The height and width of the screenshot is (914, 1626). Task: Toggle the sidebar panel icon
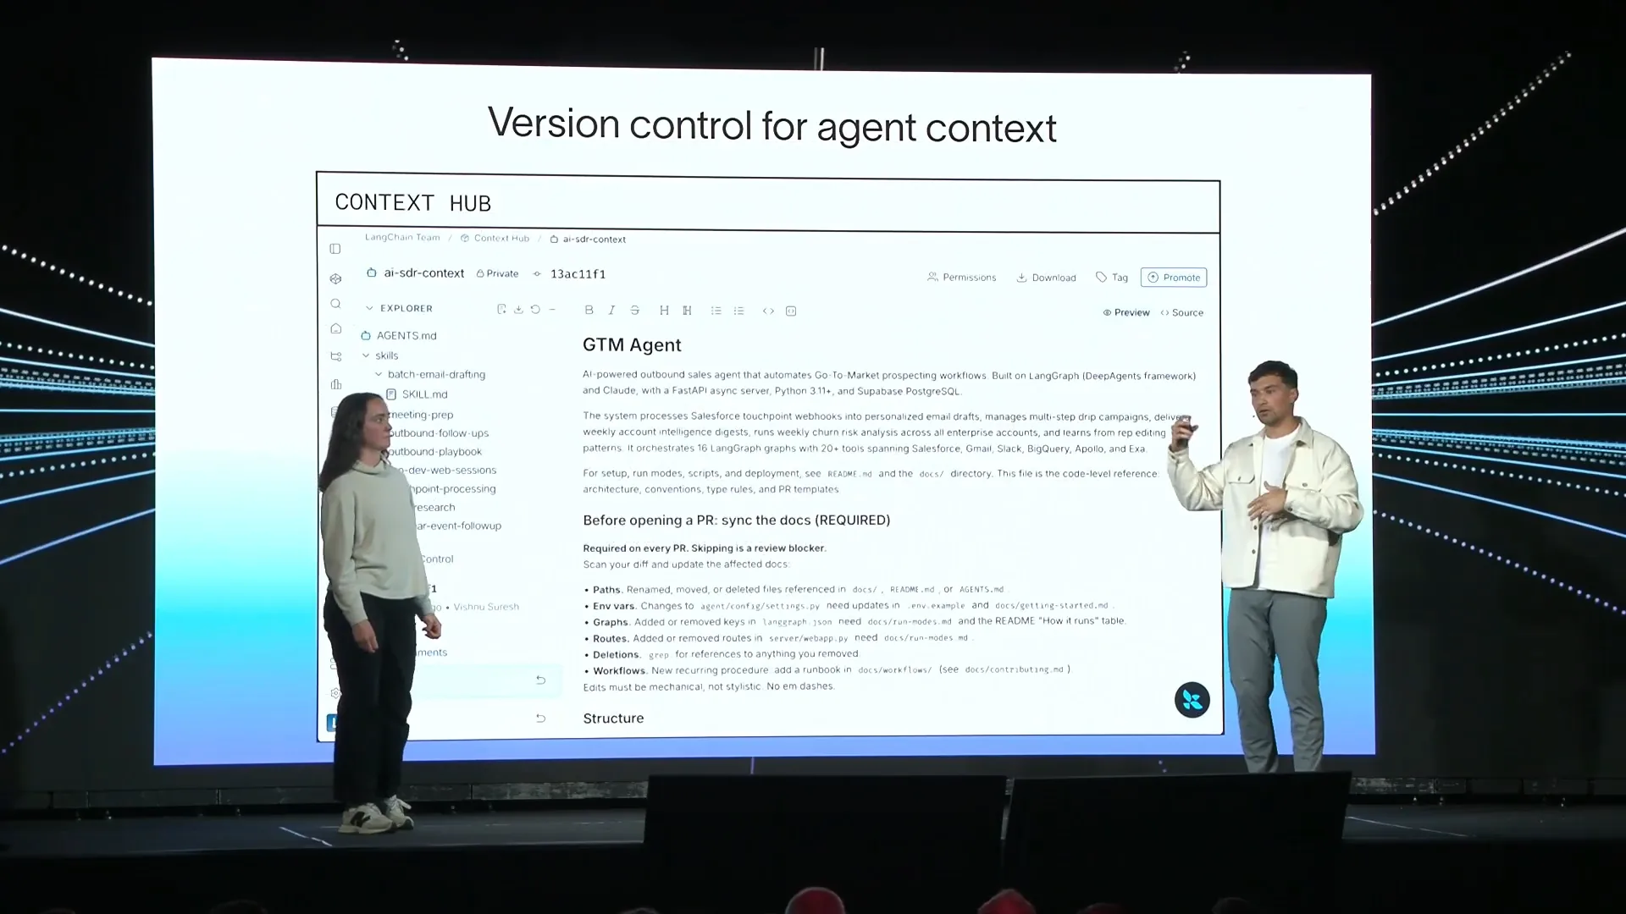335,249
